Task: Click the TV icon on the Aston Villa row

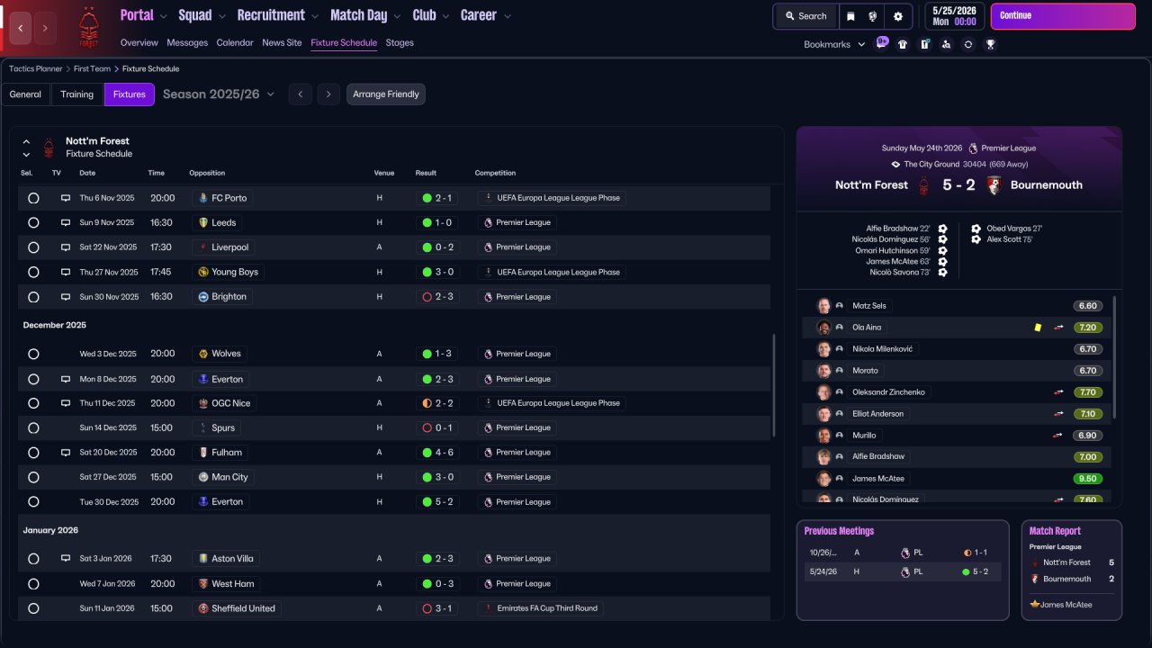Action: (x=65, y=559)
